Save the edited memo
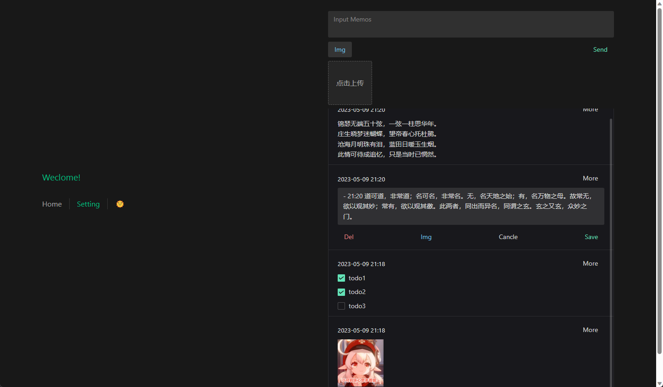The height and width of the screenshot is (387, 663). tap(591, 237)
